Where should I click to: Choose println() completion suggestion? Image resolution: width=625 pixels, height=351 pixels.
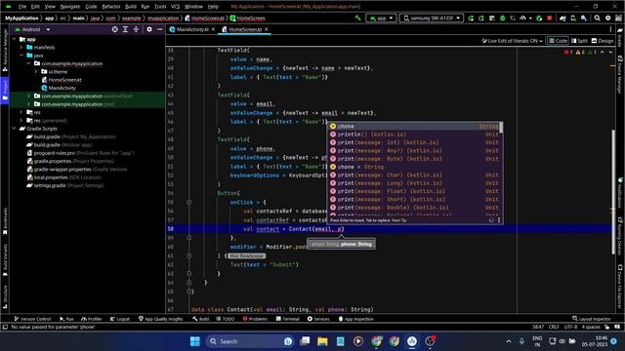click(414, 135)
